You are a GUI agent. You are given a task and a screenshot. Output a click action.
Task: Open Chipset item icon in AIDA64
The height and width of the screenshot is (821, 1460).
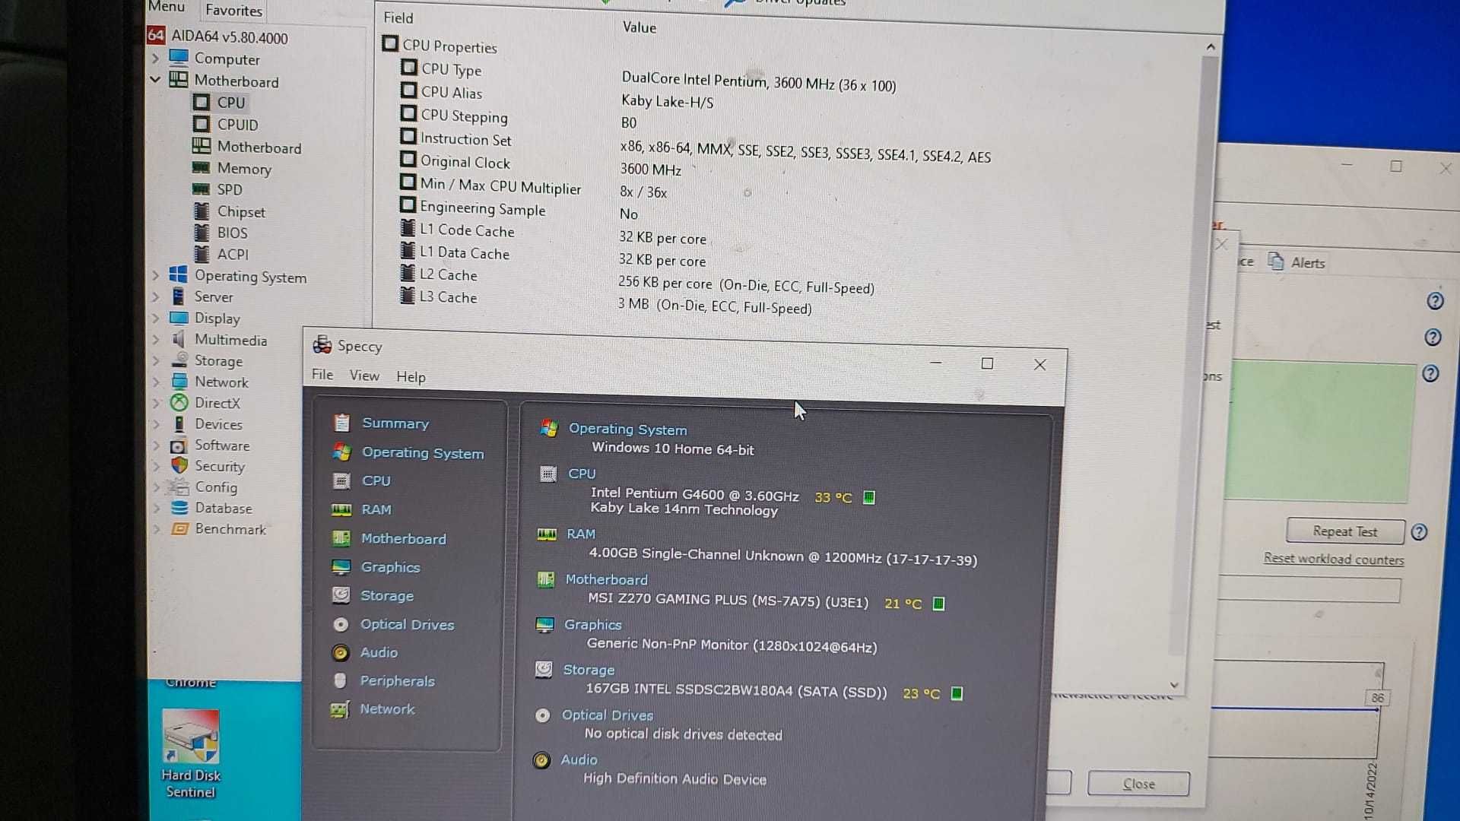[202, 211]
